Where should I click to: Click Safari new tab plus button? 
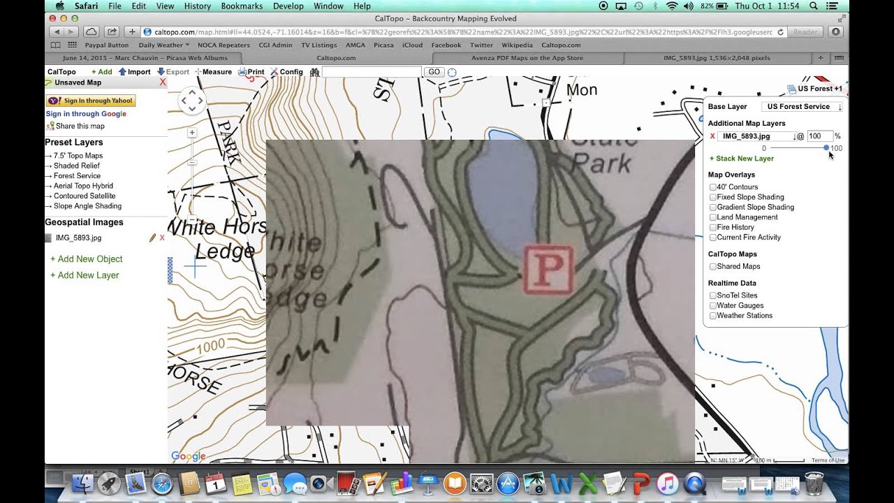pos(132,32)
